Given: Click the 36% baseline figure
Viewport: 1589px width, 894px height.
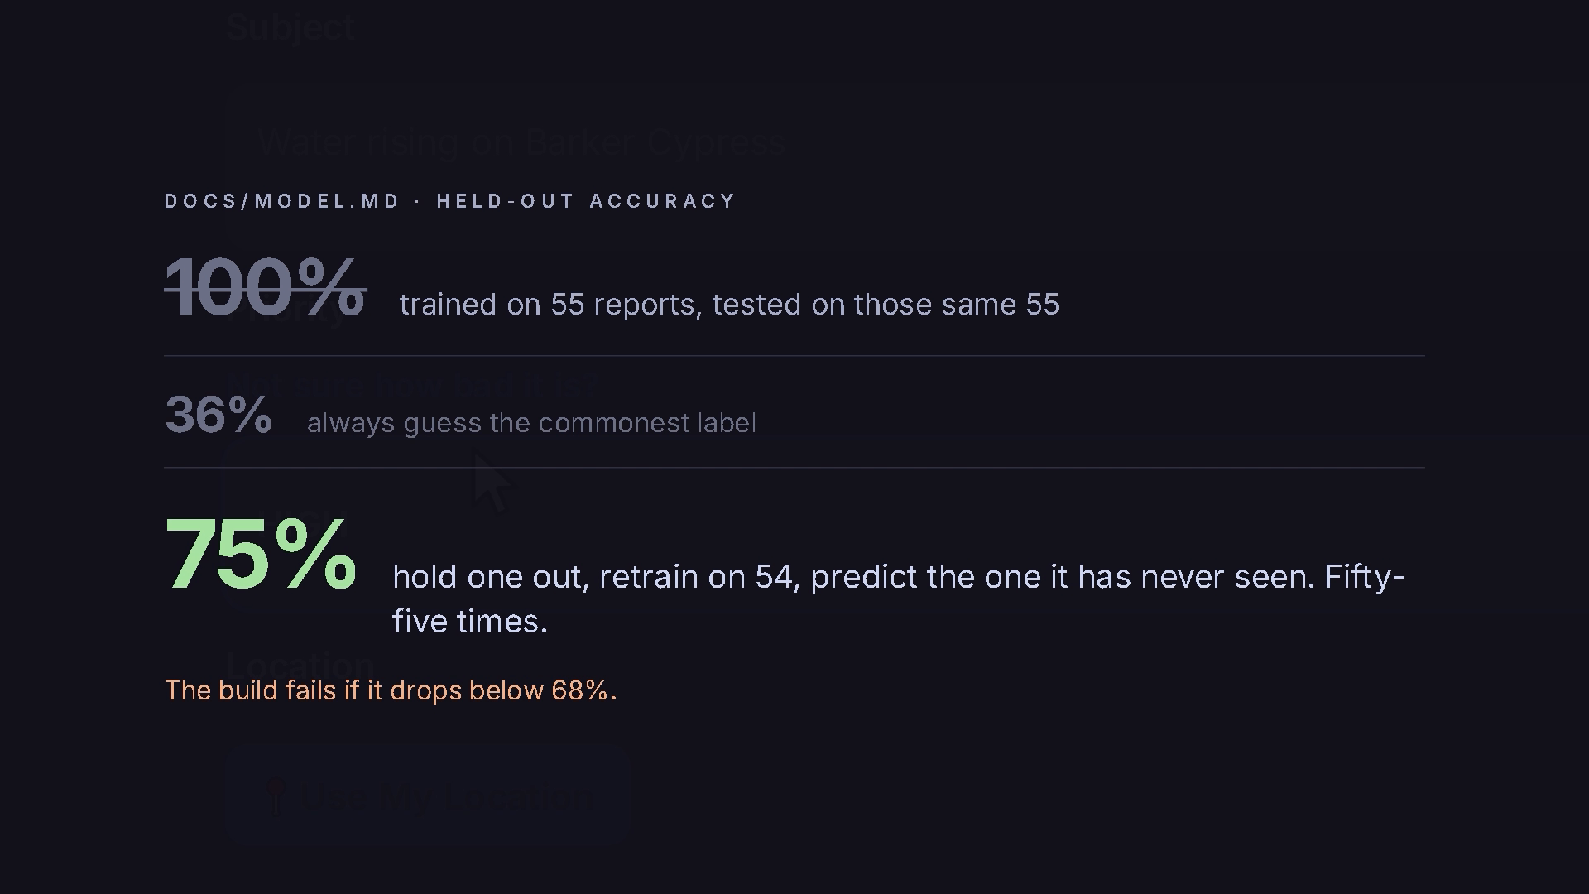Looking at the screenshot, I should pyautogui.click(x=218, y=414).
